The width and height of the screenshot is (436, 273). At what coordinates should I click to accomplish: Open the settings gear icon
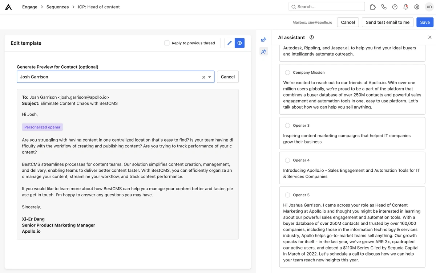(417, 7)
